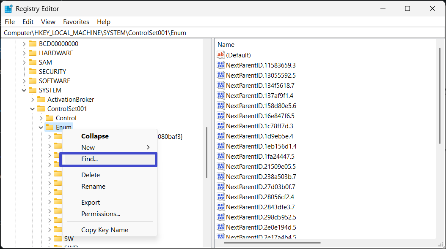Click the Registry Editor app icon in title bar

coord(8,8)
